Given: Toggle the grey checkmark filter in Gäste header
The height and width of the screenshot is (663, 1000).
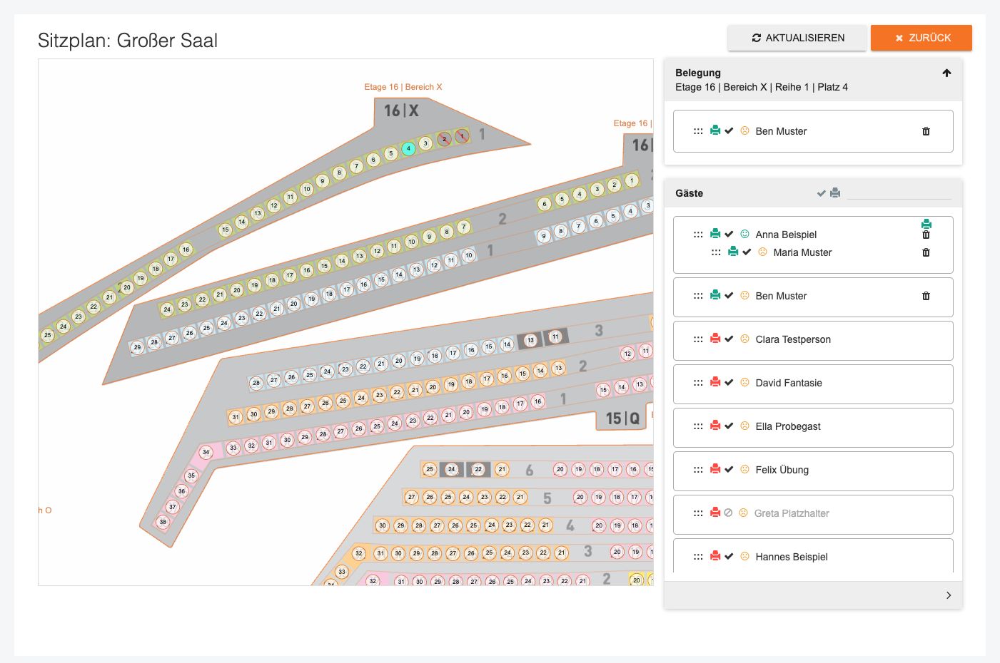Looking at the screenshot, I should pyautogui.click(x=822, y=193).
